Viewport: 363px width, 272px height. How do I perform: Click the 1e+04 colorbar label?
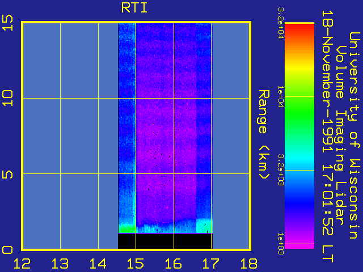281,96
